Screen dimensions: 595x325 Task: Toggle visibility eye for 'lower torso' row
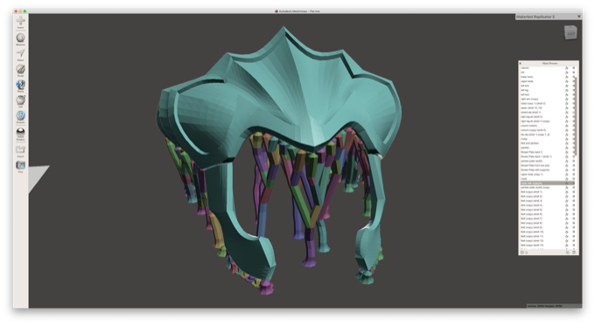tap(574, 77)
